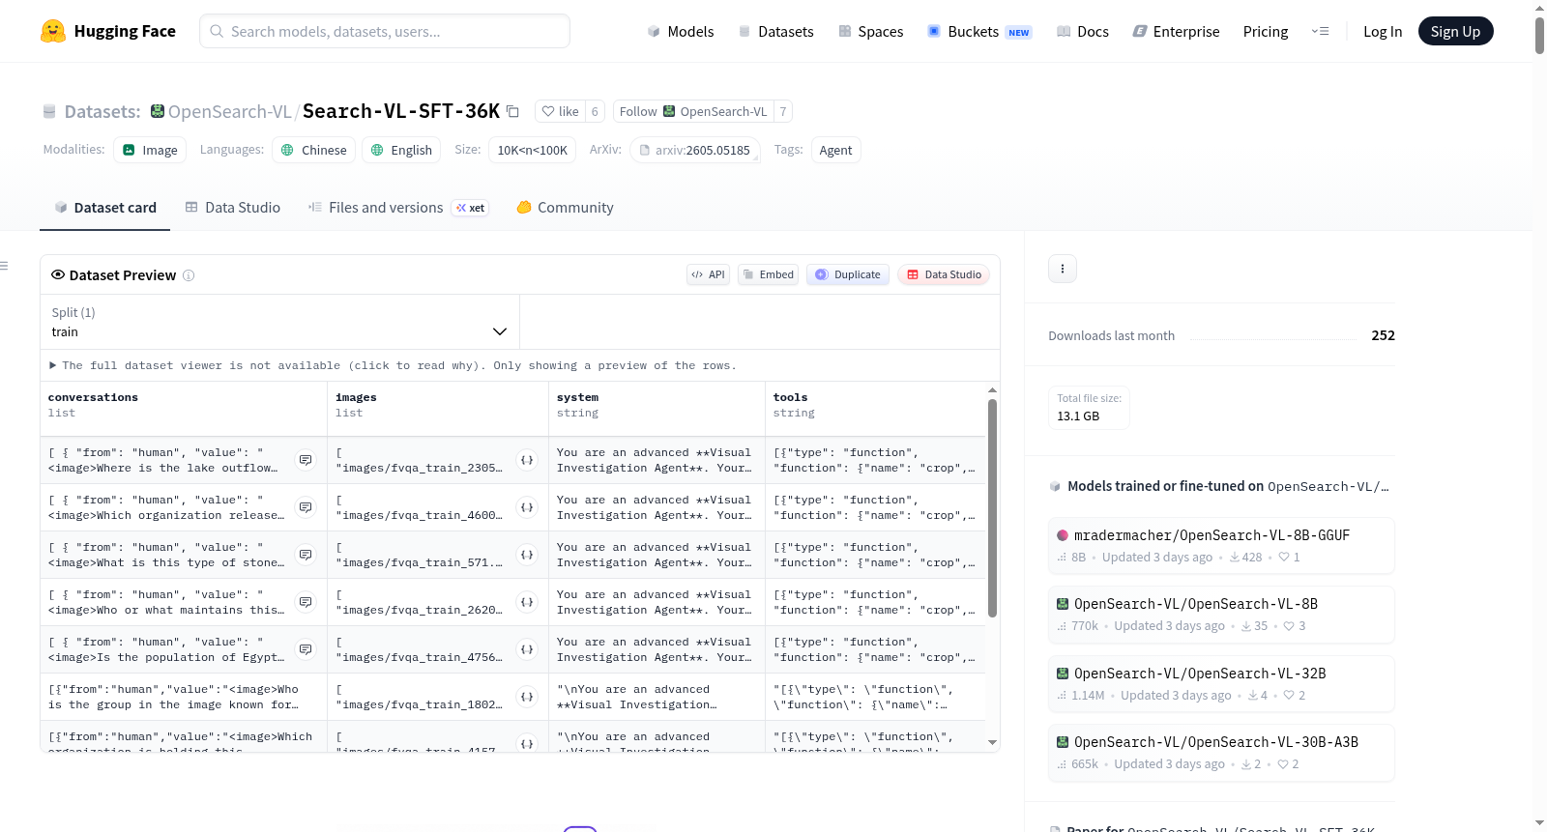
Task: Go to the Enterprise page
Action: point(1176,32)
